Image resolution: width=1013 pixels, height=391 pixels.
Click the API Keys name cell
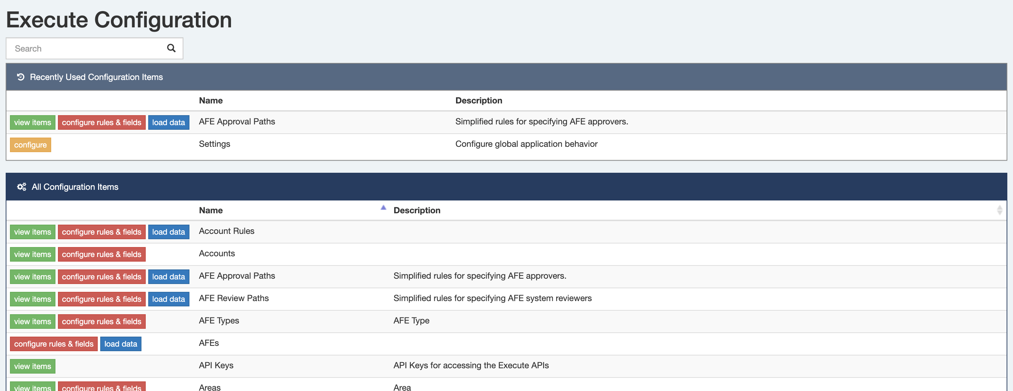(x=216, y=366)
